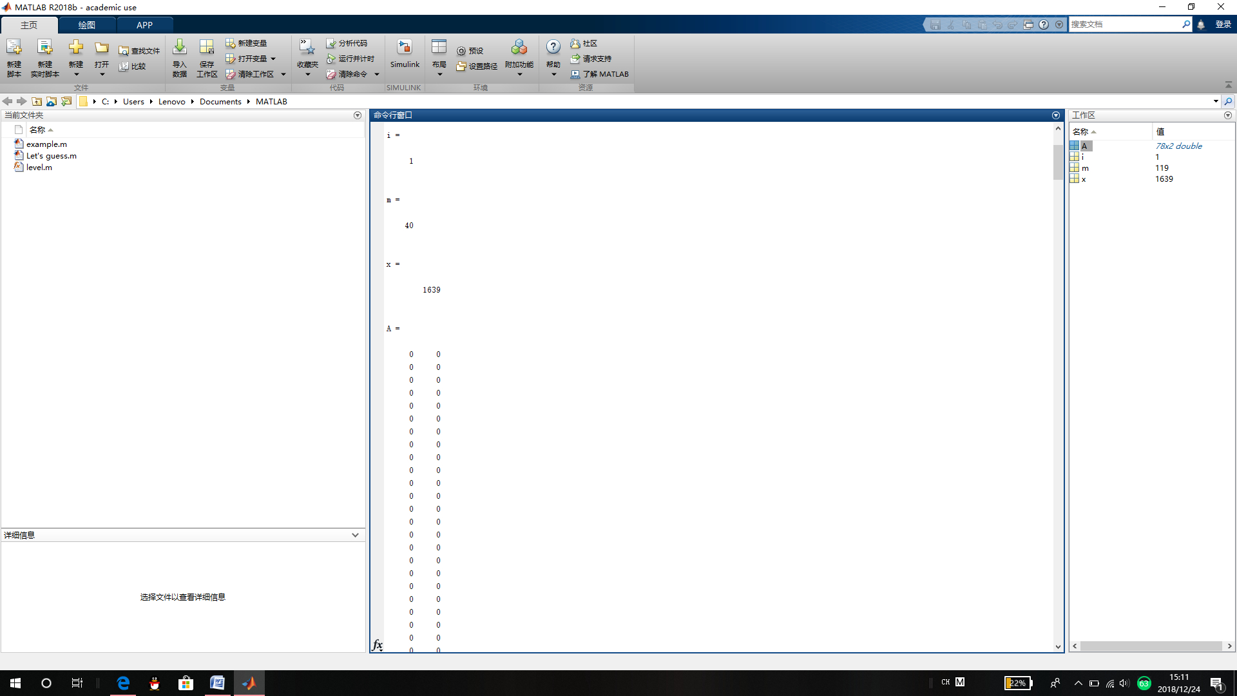Switch to the APP tab
1237x696 pixels.
[144, 25]
